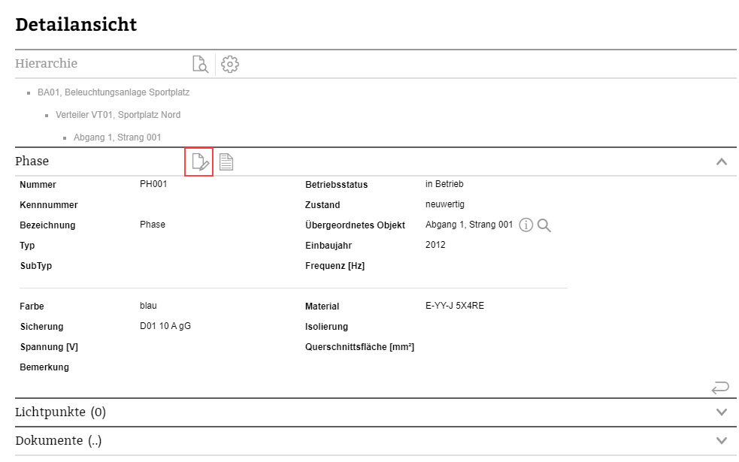Click the return arrow icon below Phase details
The width and height of the screenshot is (739, 462).
pos(719,388)
